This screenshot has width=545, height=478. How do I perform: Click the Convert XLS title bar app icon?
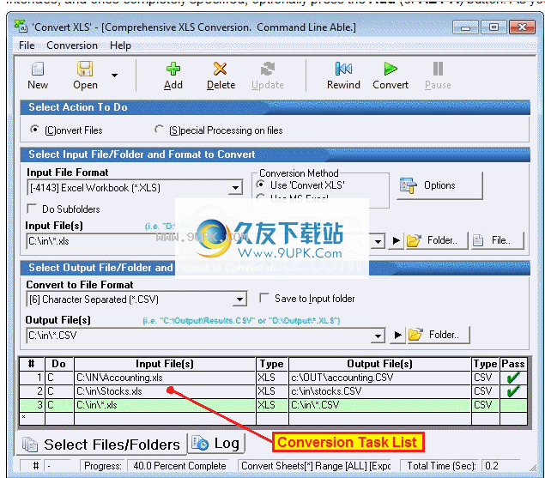21,27
